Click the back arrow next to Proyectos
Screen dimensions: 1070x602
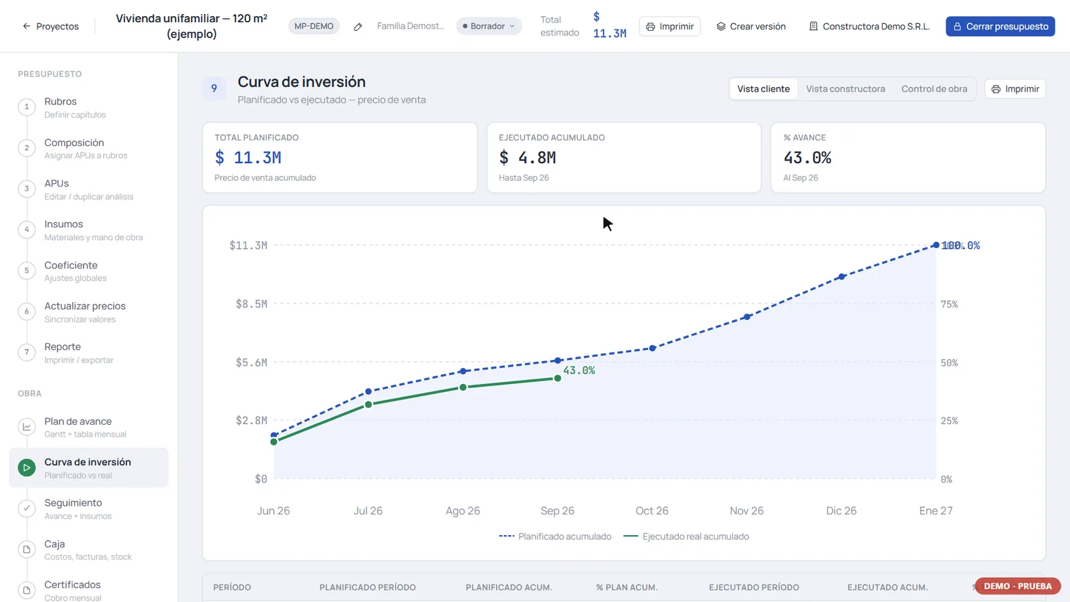point(27,26)
